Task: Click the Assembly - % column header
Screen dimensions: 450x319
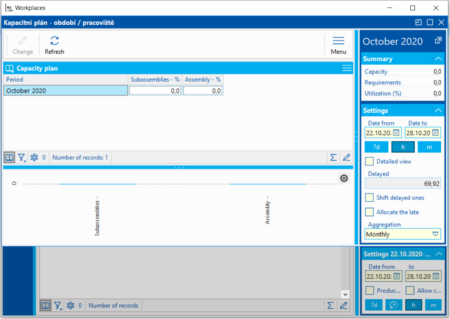Action: click(x=203, y=79)
